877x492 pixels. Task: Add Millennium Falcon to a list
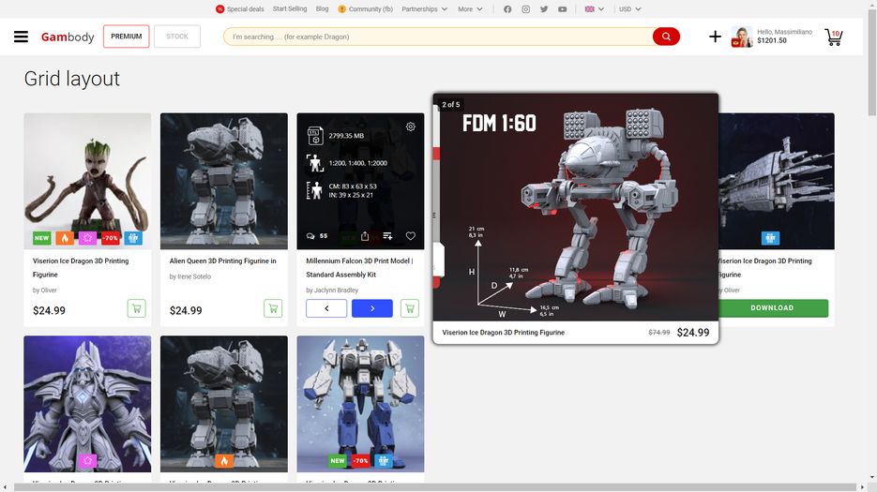387,236
